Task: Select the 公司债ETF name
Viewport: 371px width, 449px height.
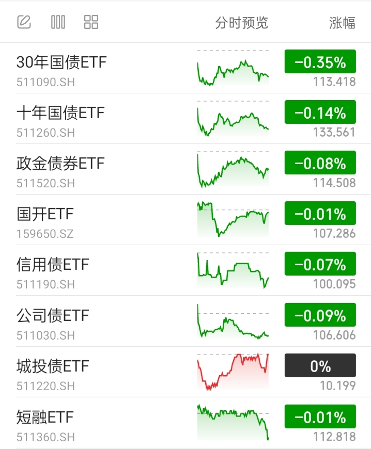Action: pos(53,315)
